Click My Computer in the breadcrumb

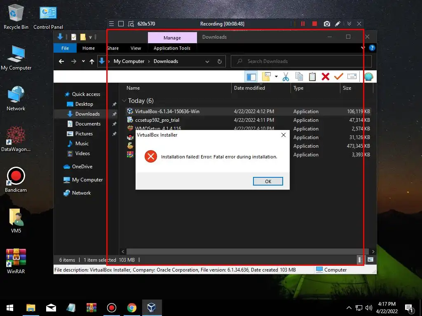pyautogui.click(x=129, y=61)
